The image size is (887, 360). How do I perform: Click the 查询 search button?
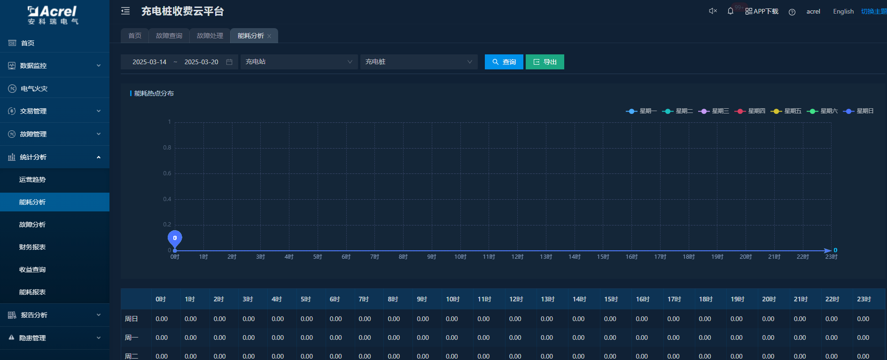click(504, 62)
